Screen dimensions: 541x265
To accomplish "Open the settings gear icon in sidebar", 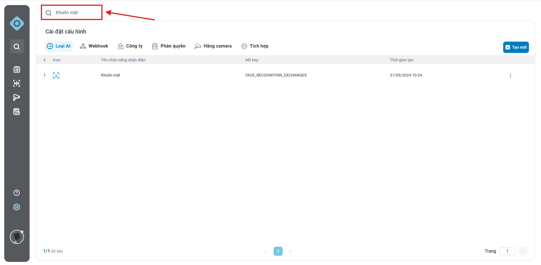I will pyautogui.click(x=17, y=207).
